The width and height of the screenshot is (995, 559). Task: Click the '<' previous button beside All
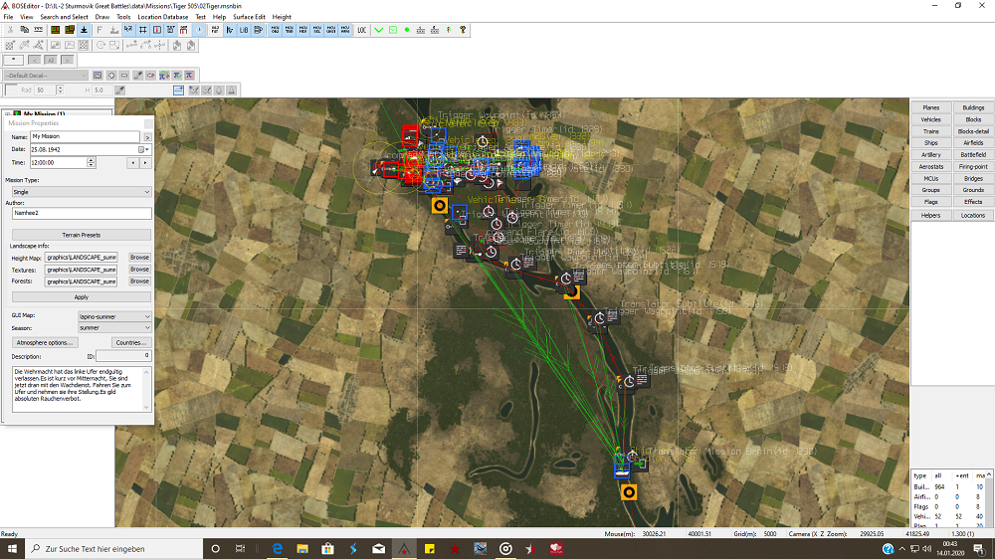pos(35,60)
